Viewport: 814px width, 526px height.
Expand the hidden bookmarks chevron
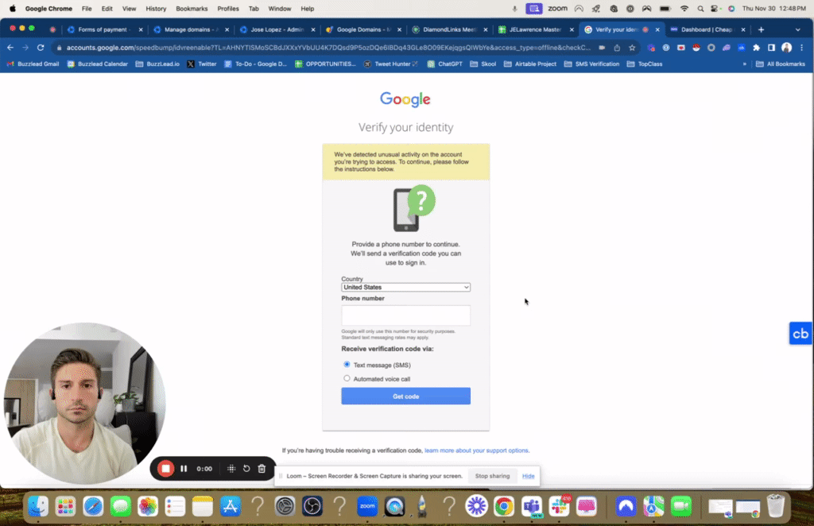click(x=746, y=64)
